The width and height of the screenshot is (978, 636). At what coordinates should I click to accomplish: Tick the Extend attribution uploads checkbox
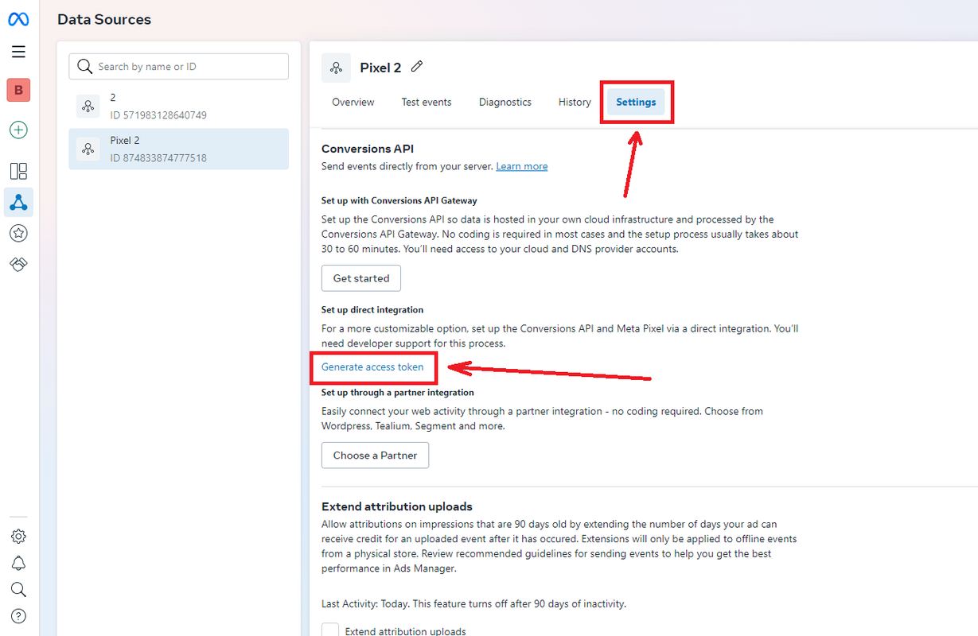pos(330,630)
